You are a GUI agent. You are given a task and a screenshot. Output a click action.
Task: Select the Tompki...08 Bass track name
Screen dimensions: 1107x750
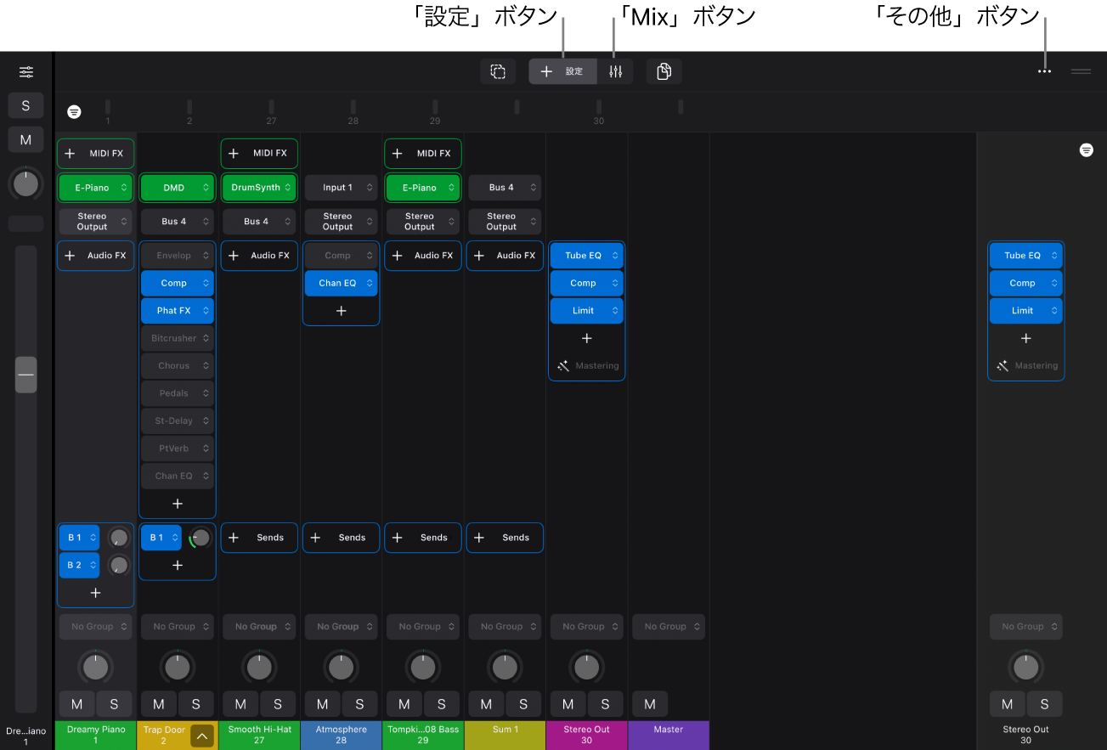[x=422, y=736]
